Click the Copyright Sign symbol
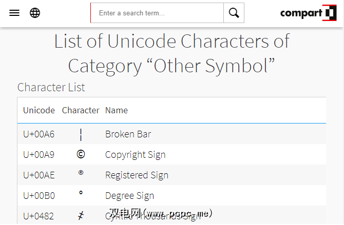The height and width of the screenshot is (225, 344). click(81, 155)
